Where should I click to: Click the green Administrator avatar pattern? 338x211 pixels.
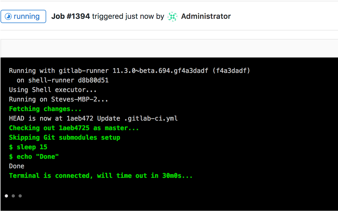(x=172, y=16)
